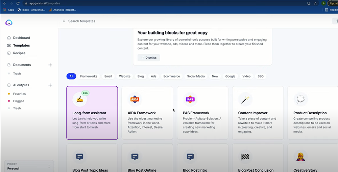
Task: Click the PAS Framework icon
Action: [190, 99]
